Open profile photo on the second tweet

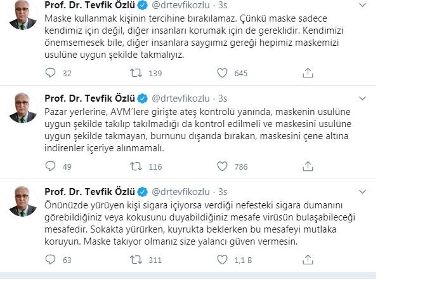(23, 111)
